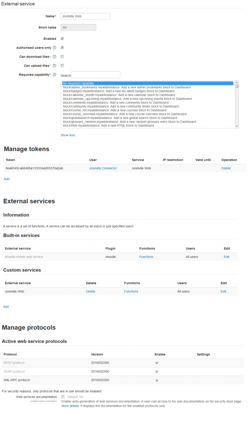The height and width of the screenshot is (429, 252).
Task: Delete the Joomdle Connector token
Action: (x=226, y=168)
